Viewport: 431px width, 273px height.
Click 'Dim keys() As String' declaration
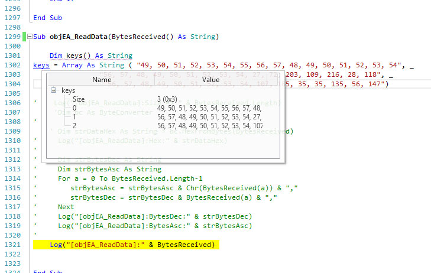tap(91, 56)
